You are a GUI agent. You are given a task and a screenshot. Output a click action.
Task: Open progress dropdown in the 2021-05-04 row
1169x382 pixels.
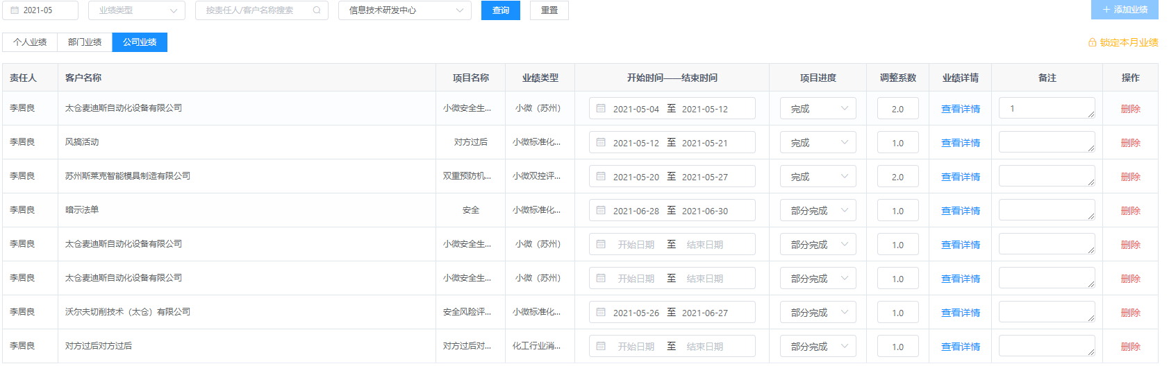pyautogui.click(x=818, y=109)
